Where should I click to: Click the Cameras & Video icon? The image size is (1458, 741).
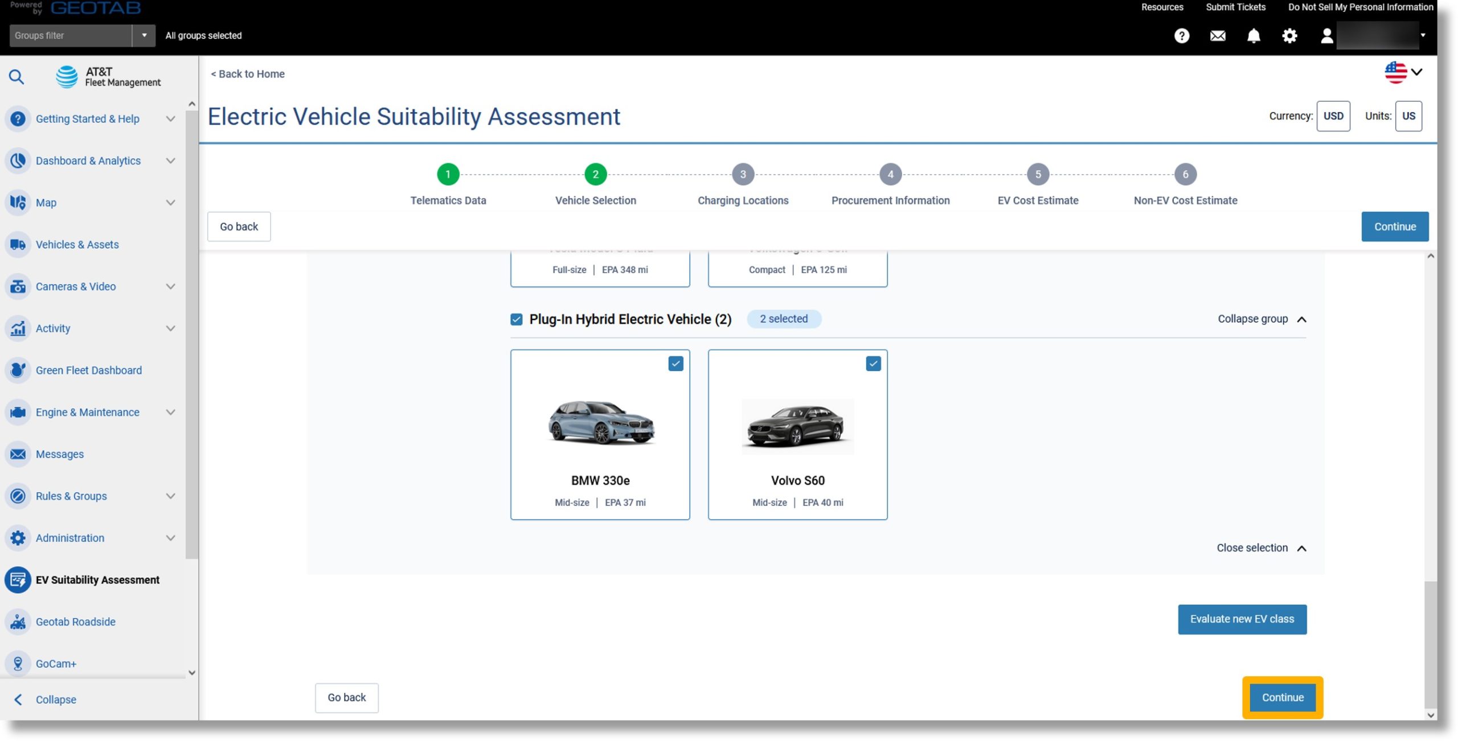[18, 286]
